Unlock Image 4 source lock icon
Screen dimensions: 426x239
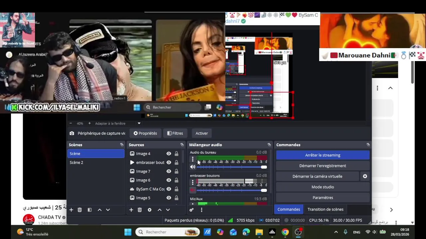click(176, 154)
